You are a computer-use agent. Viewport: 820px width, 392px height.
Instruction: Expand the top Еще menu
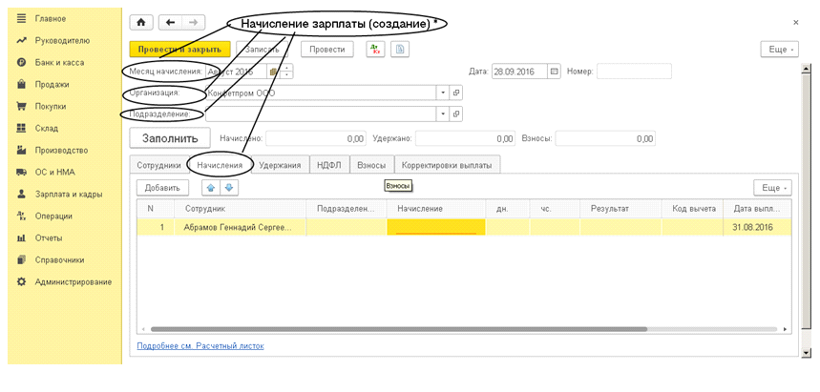click(x=779, y=50)
